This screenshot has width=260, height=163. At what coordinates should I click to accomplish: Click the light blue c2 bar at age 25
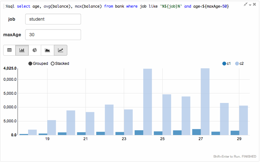pos(167,114)
